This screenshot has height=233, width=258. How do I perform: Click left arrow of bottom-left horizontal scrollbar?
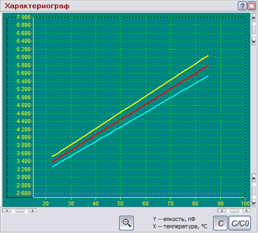[7, 211]
